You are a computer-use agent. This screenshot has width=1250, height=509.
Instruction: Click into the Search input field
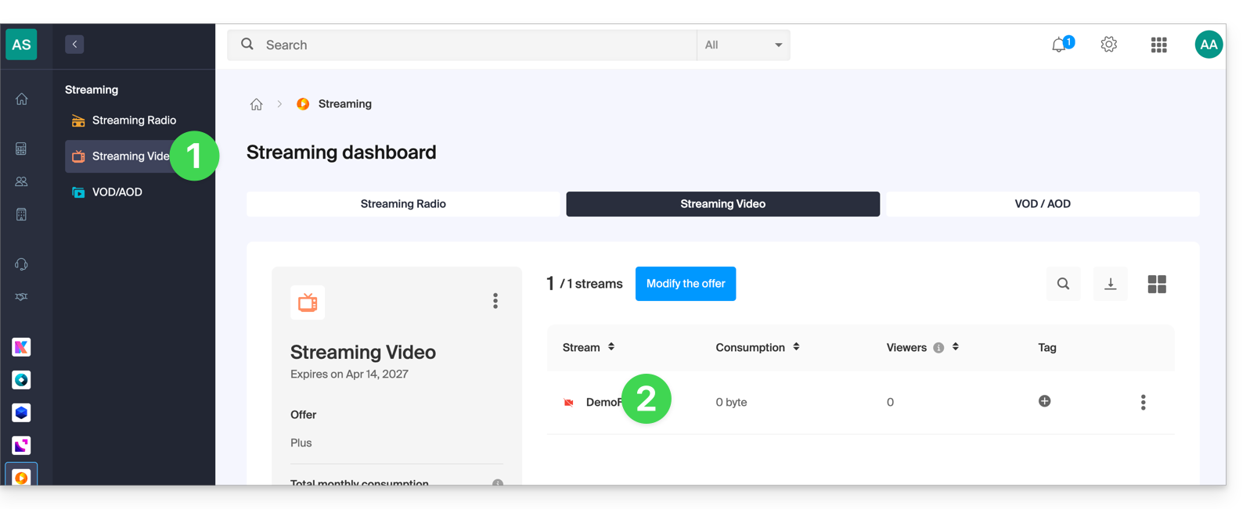470,45
